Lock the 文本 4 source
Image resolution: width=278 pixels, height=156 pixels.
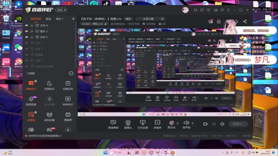[32, 25]
